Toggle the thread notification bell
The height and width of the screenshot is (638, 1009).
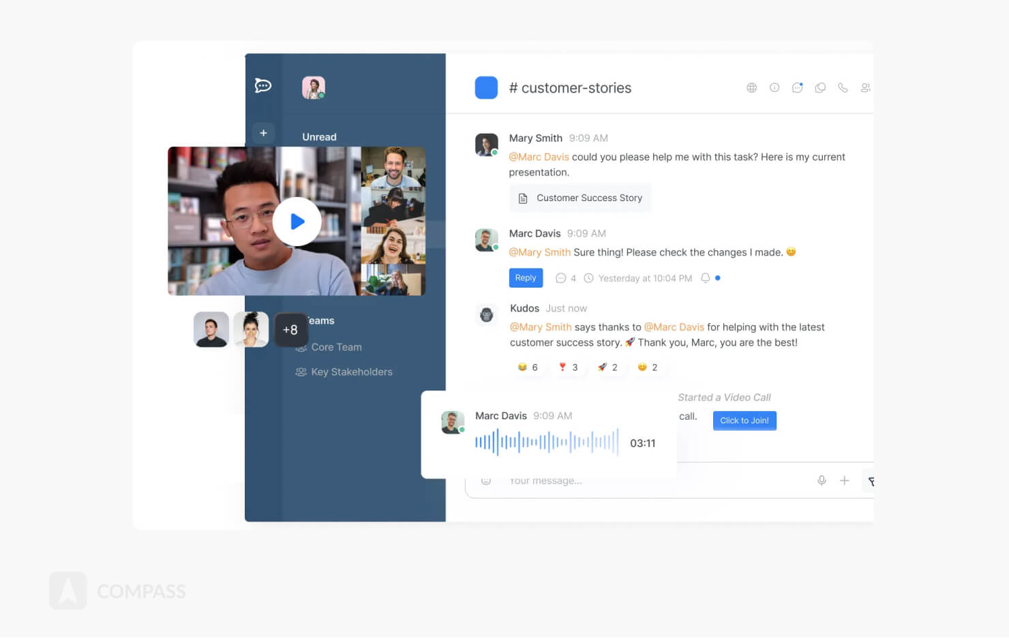(706, 278)
